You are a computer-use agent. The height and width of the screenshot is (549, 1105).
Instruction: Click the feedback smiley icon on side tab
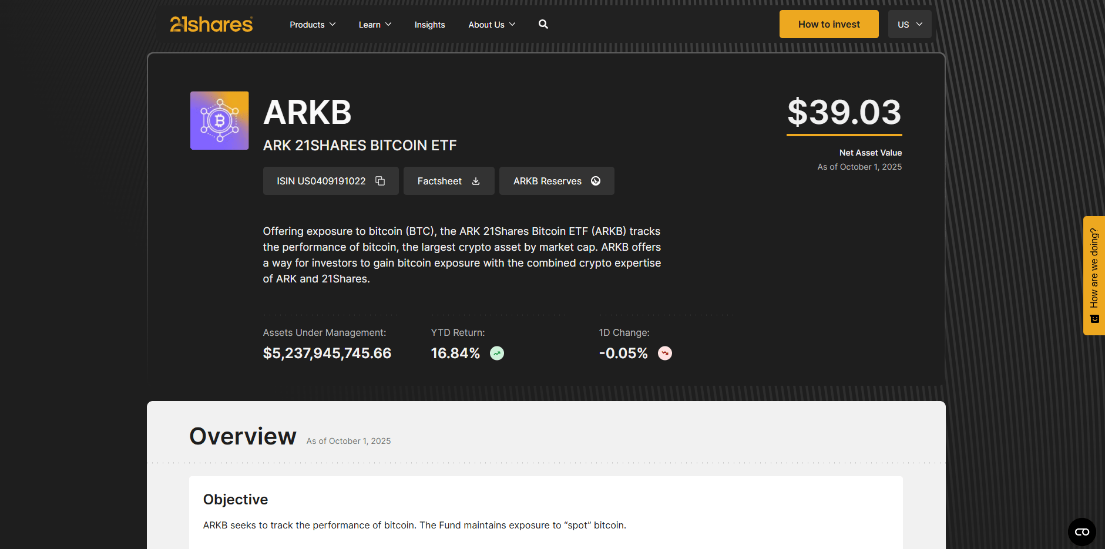(x=1094, y=319)
